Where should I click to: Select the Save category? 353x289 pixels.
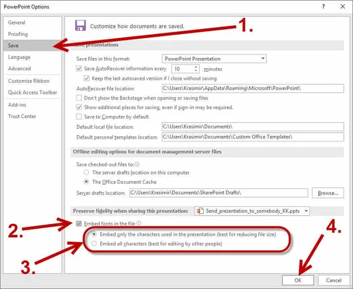[x=32, y=45]
